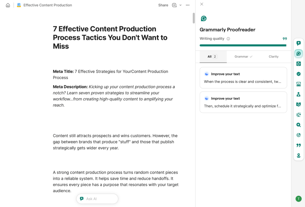Click the personal dictionary person icon
The width and height of the screenshot is (305, 207).
(x=298, y=94)
